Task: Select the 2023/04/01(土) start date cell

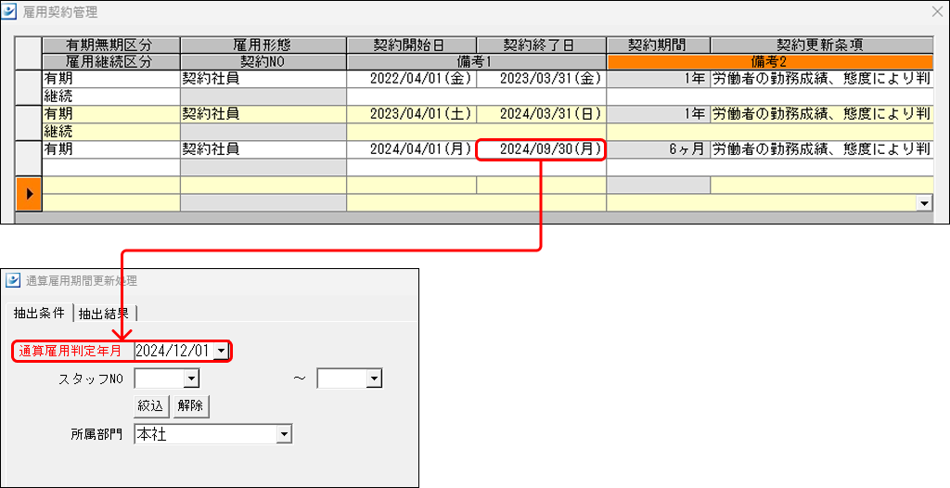Action: tap(411, 114)
